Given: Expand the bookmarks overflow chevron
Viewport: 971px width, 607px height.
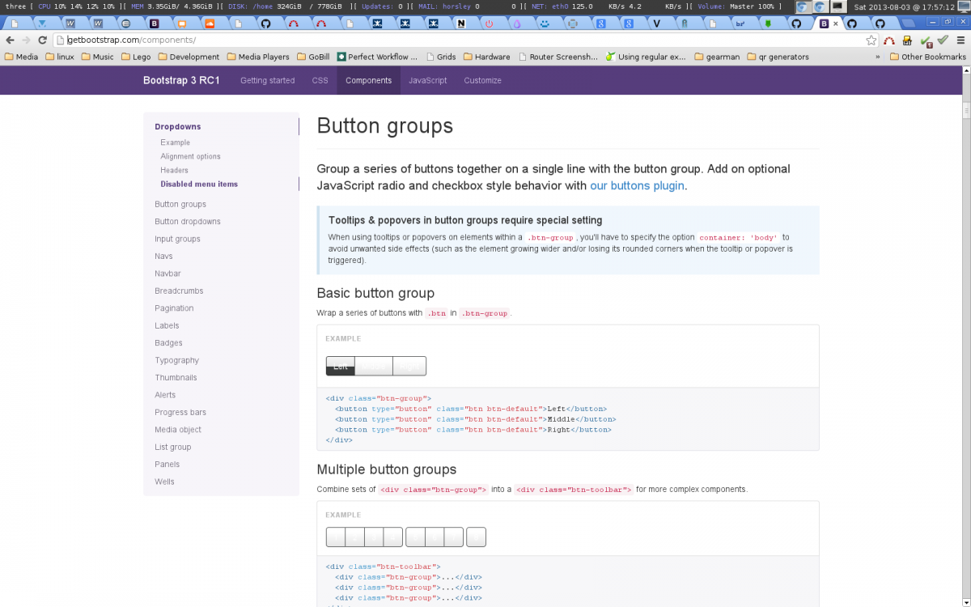Looking at the screenshot, I should point(878,57).
